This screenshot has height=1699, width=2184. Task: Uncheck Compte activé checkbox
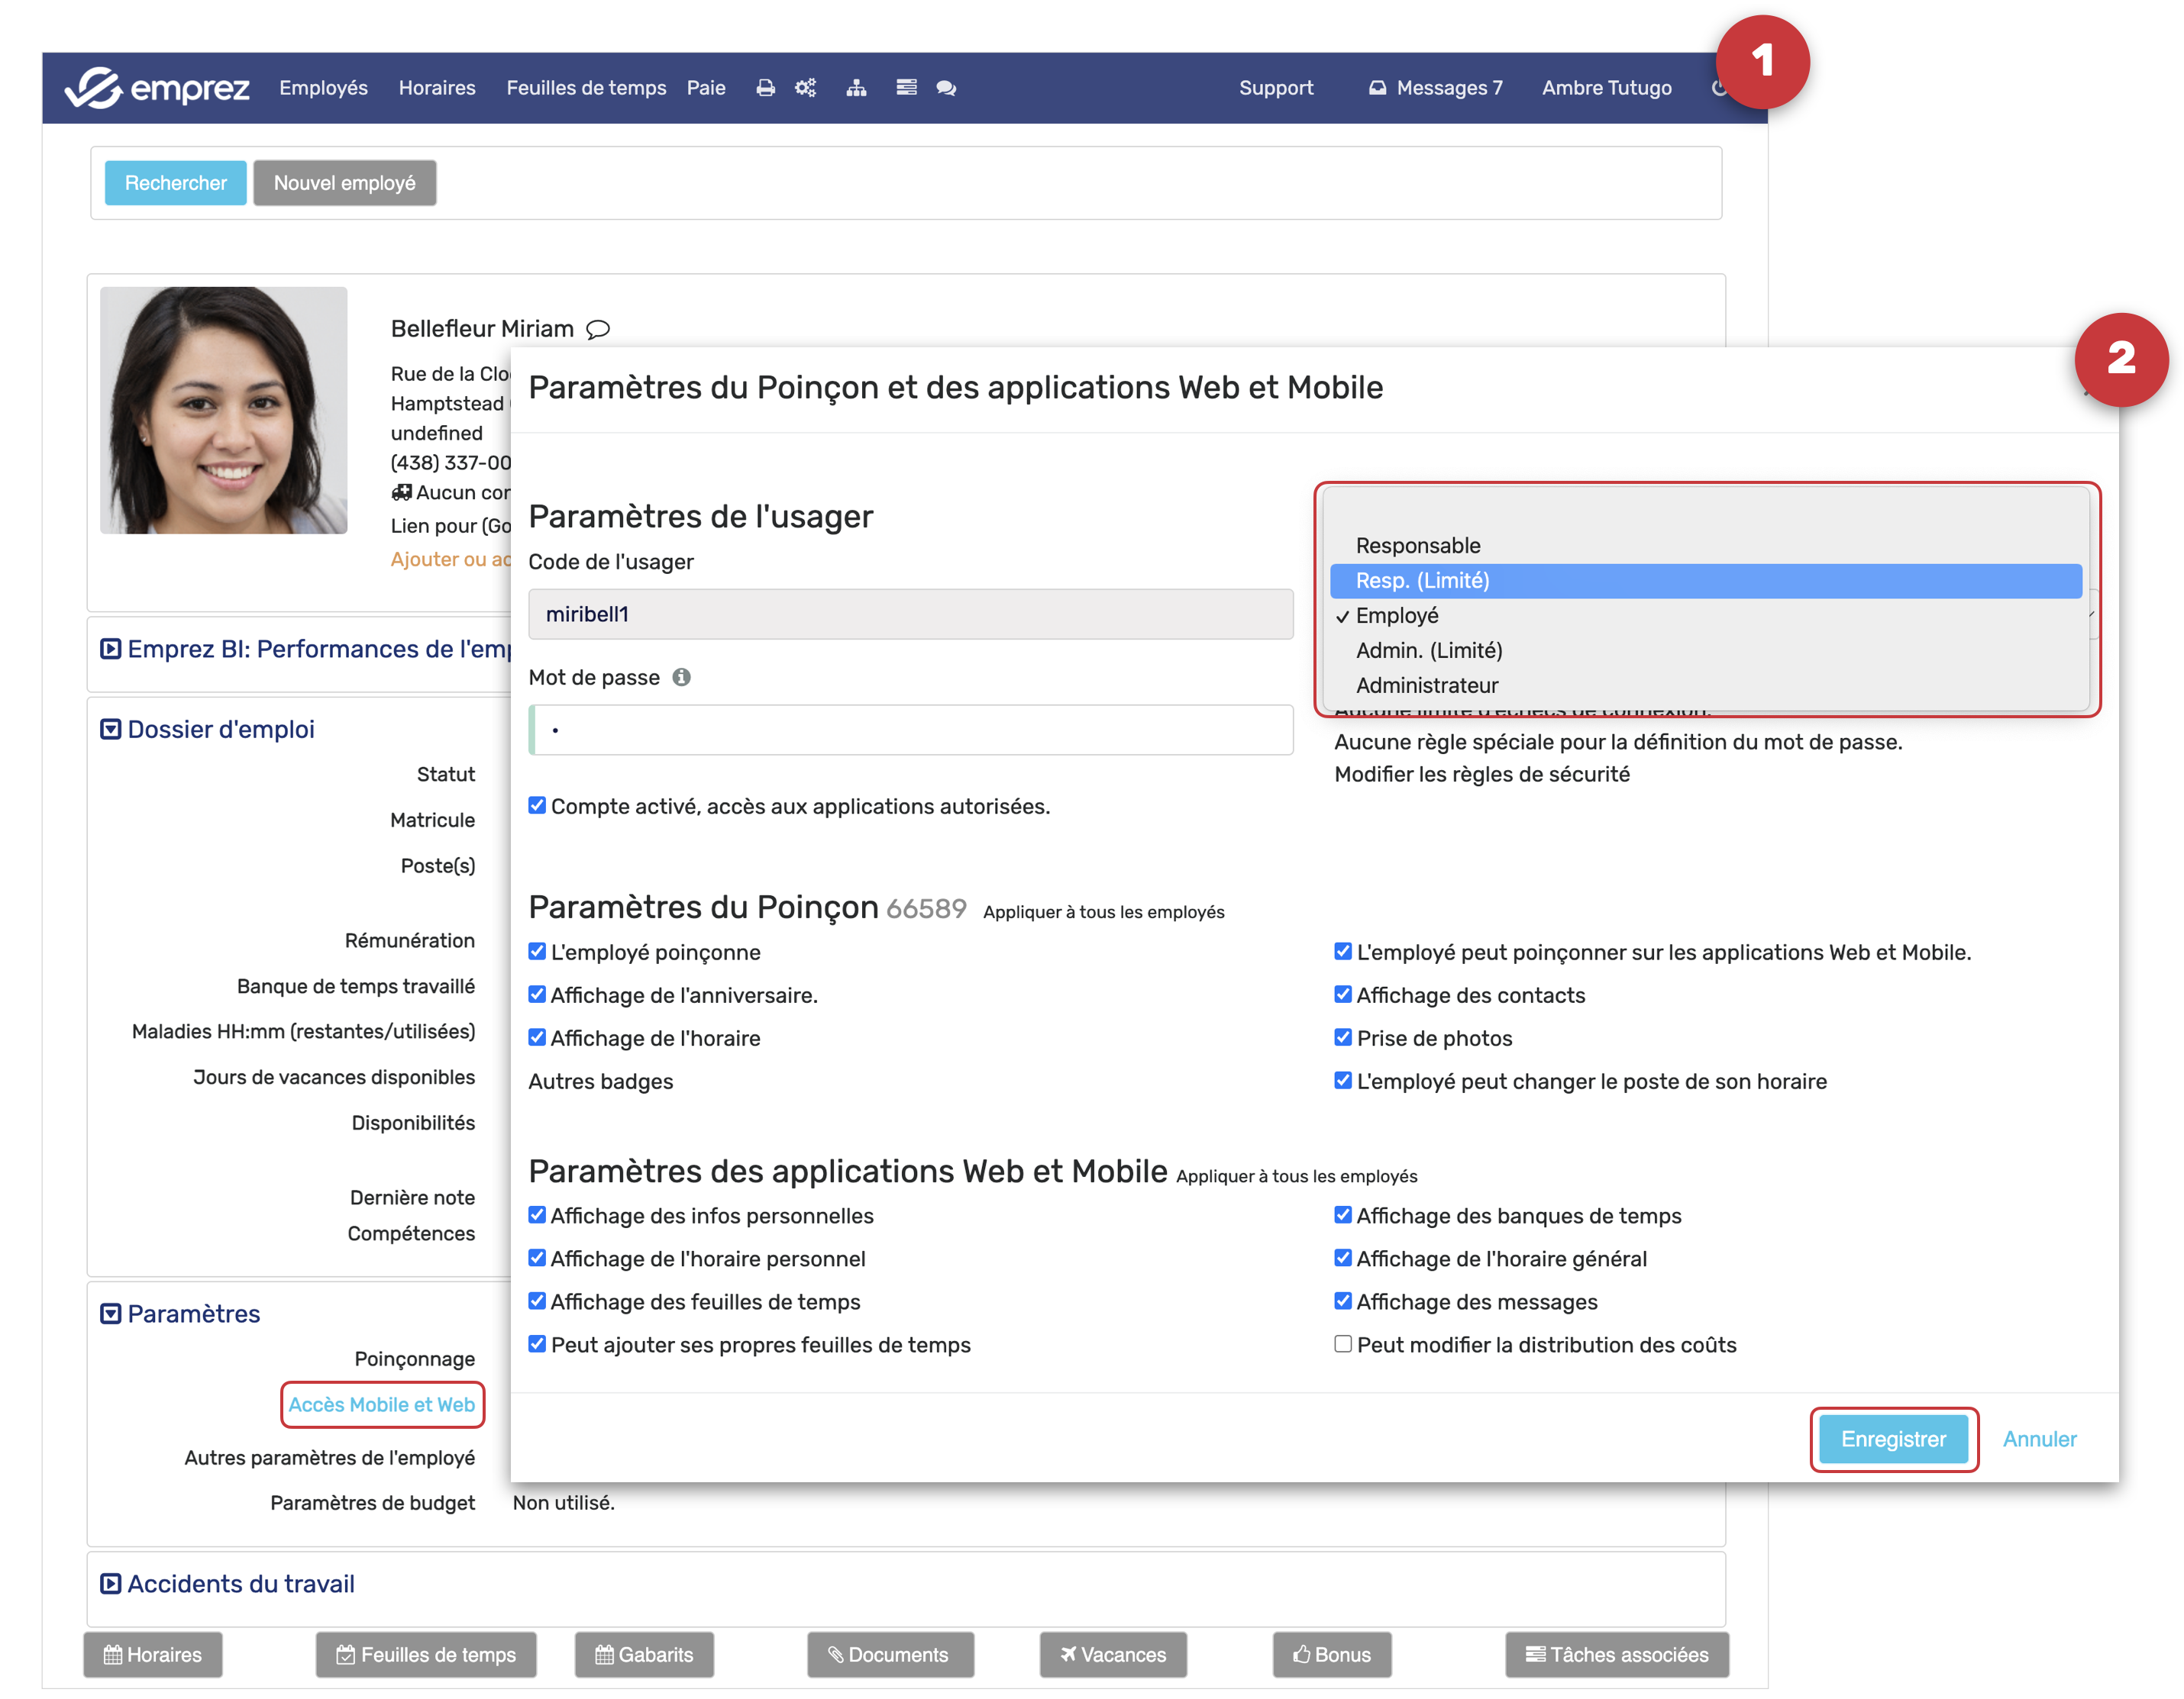537,805
